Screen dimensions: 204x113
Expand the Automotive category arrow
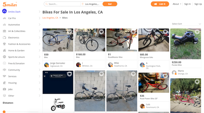click(40, 25)
